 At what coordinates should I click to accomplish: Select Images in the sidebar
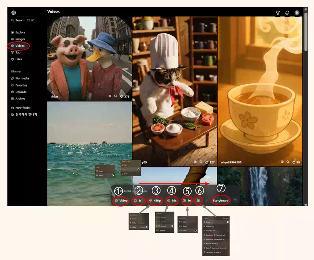tap(20, 39)
